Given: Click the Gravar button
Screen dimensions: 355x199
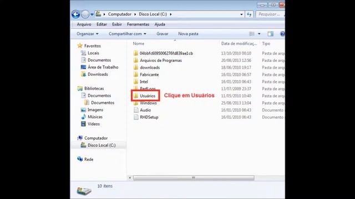Looking at the screenshot, I should coord(163,34).
